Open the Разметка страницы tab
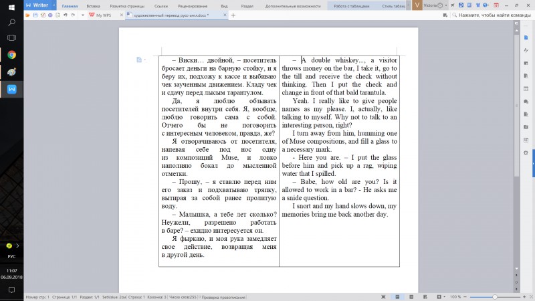 pos(127,6)
